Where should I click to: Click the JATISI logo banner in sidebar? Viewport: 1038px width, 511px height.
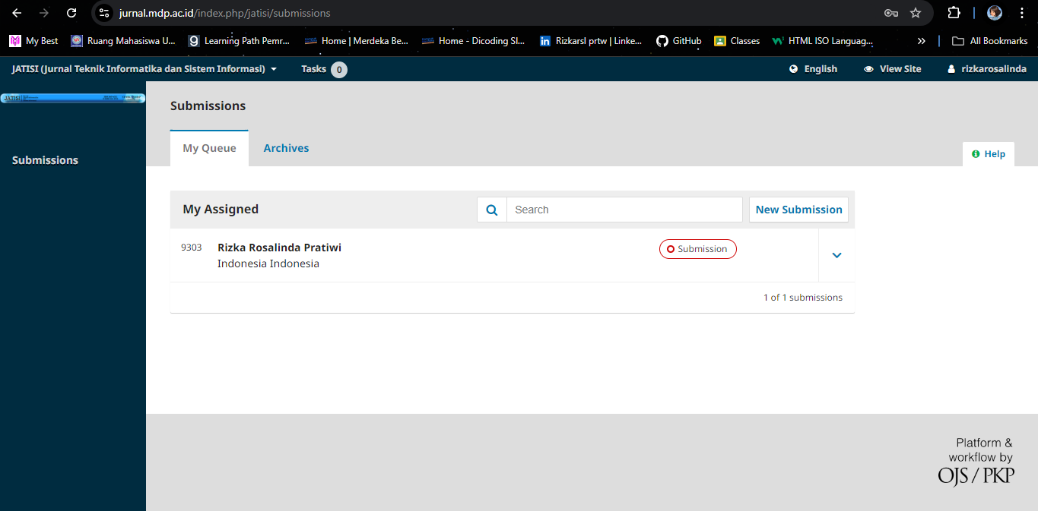(73, 98)
